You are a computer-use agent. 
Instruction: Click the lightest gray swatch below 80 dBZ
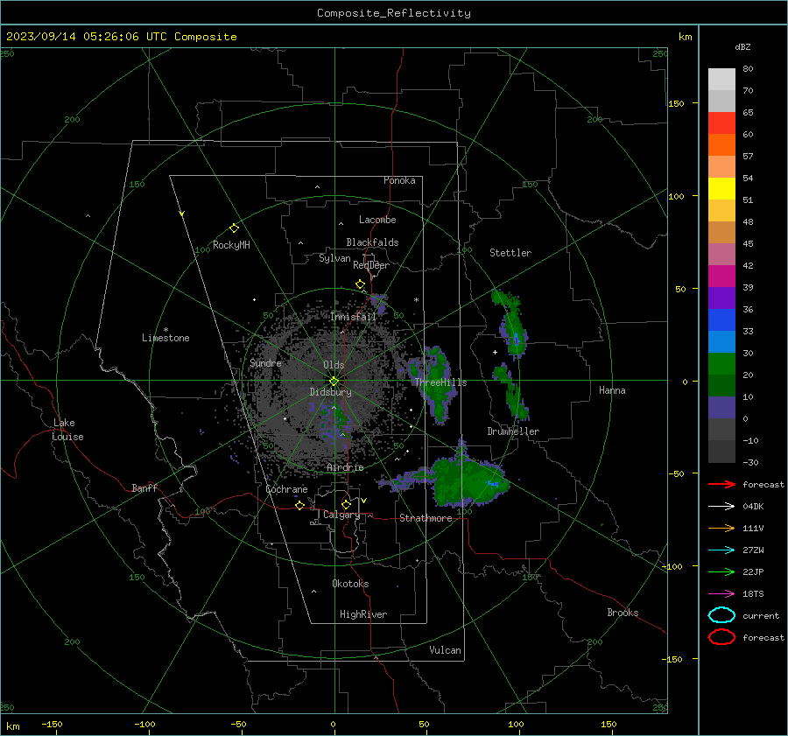point(721,80)
